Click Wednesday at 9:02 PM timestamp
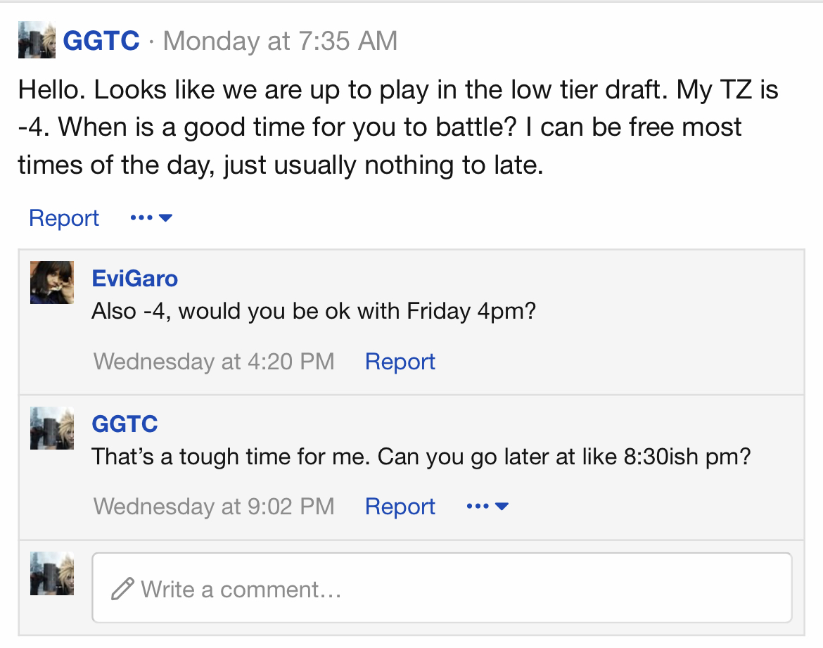823x648 pixels. click(x=214, y=507)
